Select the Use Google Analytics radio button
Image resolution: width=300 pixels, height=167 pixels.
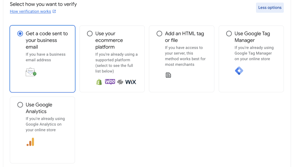[x=20, y=105]
